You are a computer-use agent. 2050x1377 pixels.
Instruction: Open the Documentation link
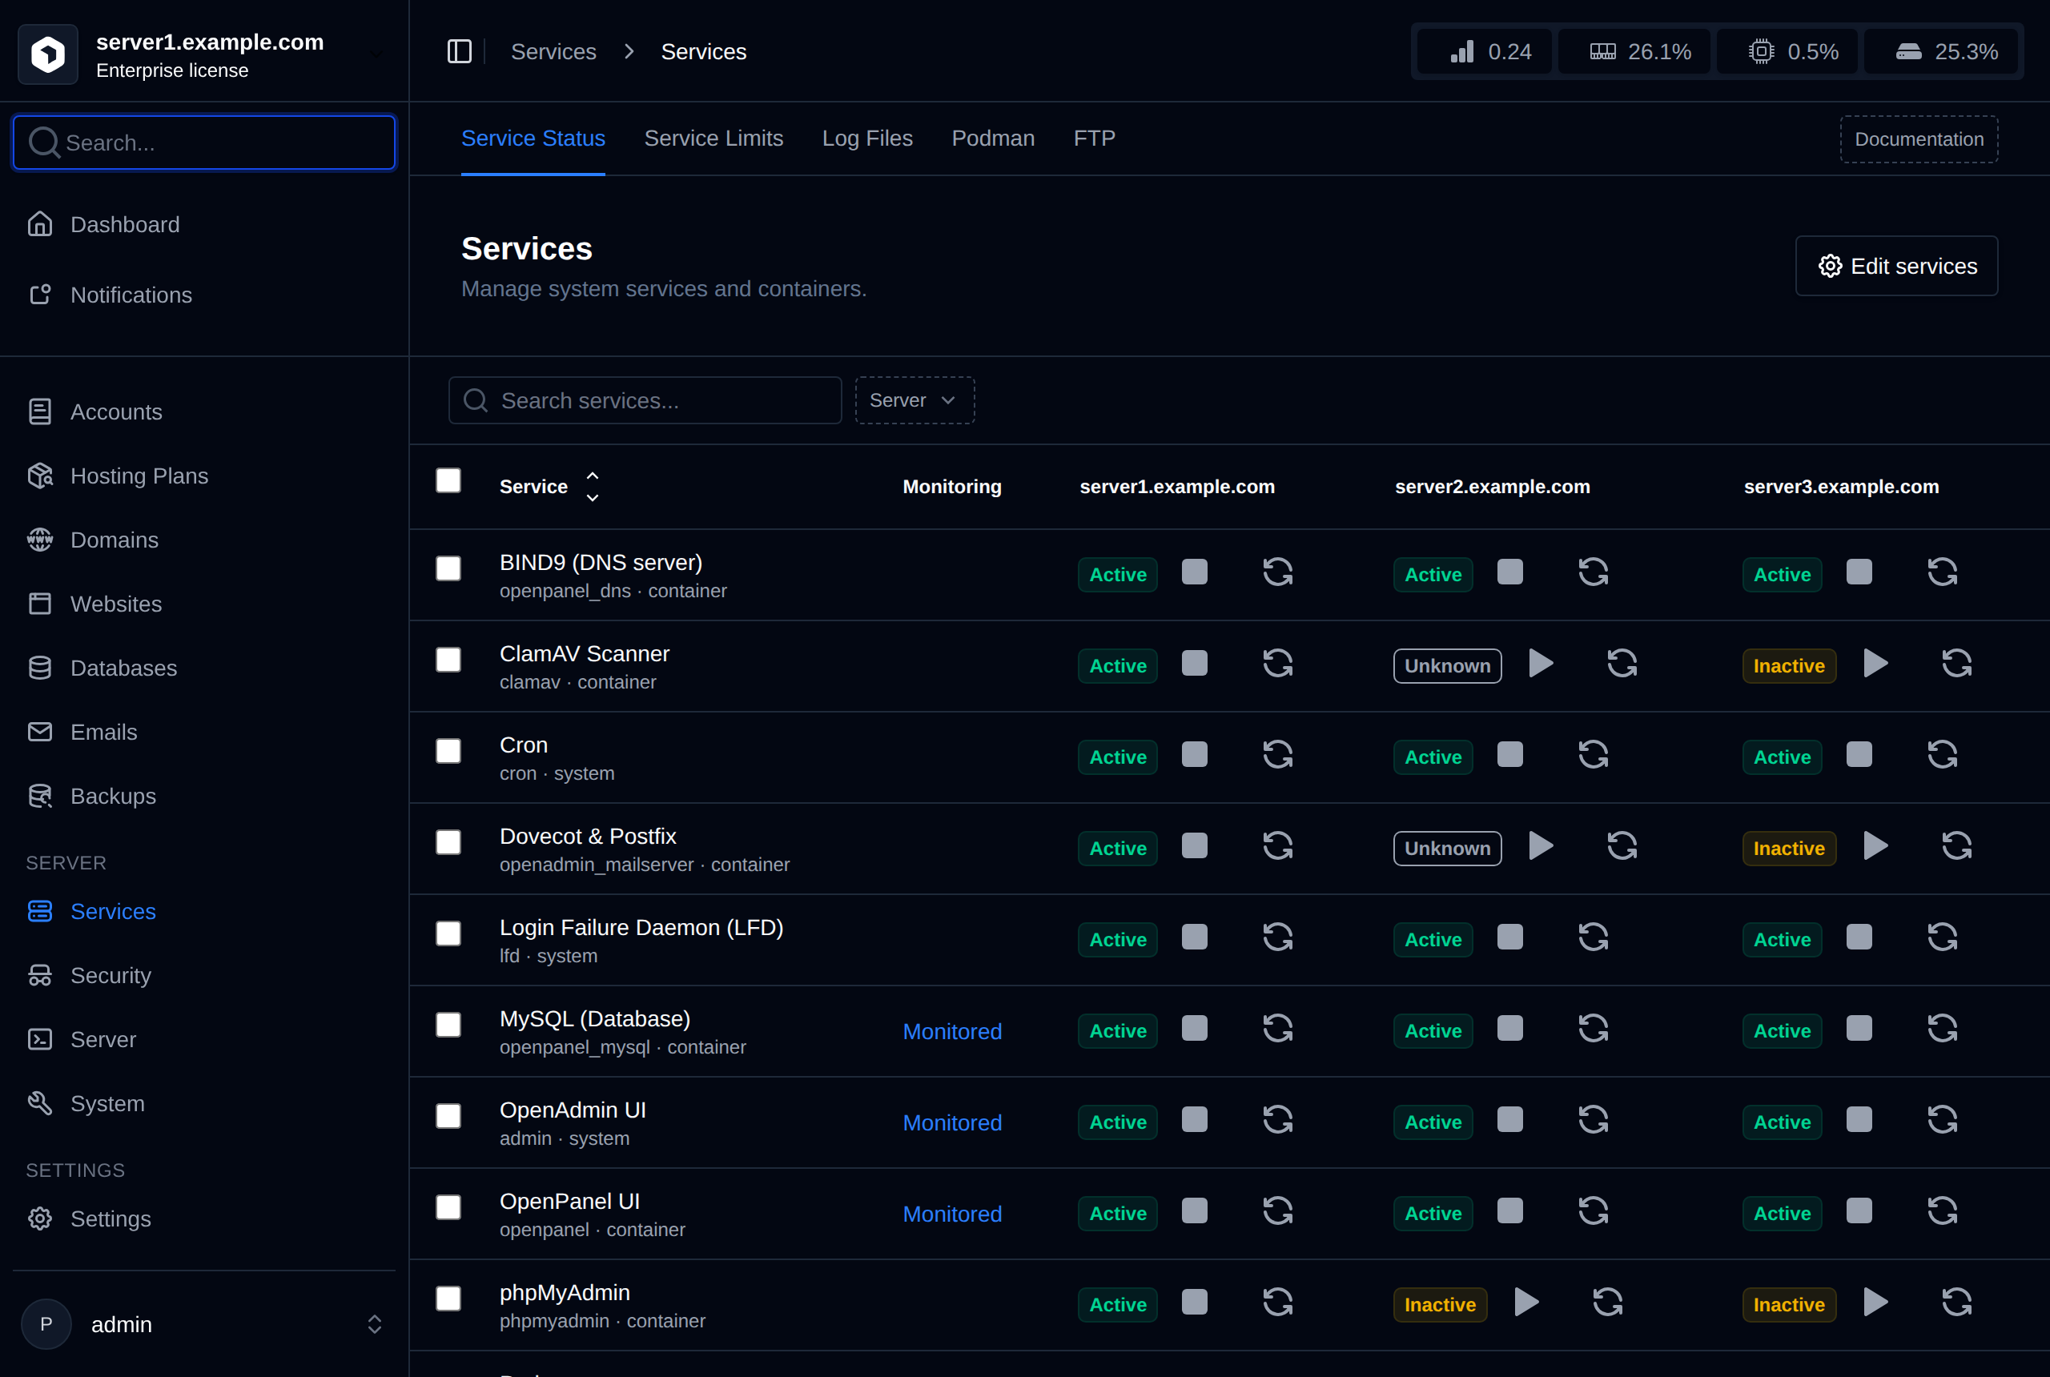click(1919, 139)
